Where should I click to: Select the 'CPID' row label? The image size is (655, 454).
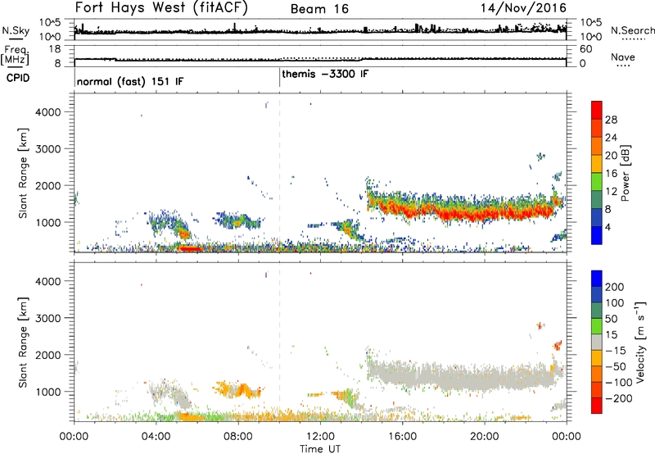[17, 78]
